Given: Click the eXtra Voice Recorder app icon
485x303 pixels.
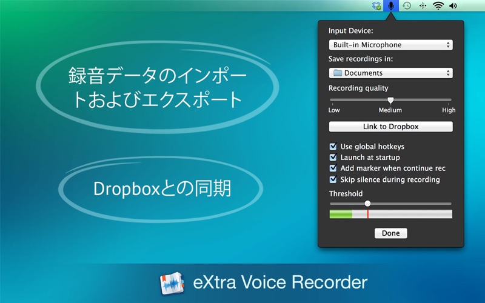Looking at the screenshot, I should click(172, 283).
